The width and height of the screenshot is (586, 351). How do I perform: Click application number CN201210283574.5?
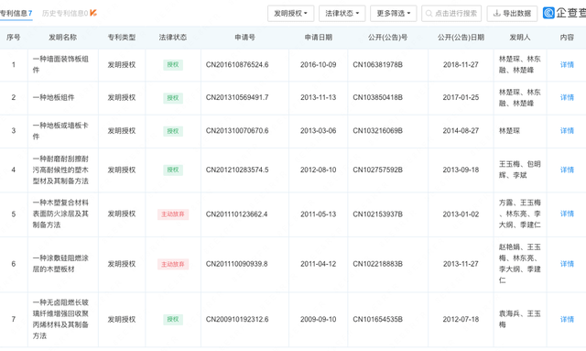click(x=237, y=170)
